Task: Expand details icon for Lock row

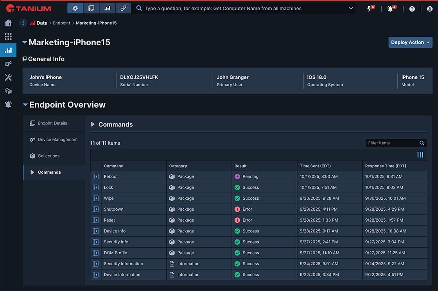Action: pos(95,187)
